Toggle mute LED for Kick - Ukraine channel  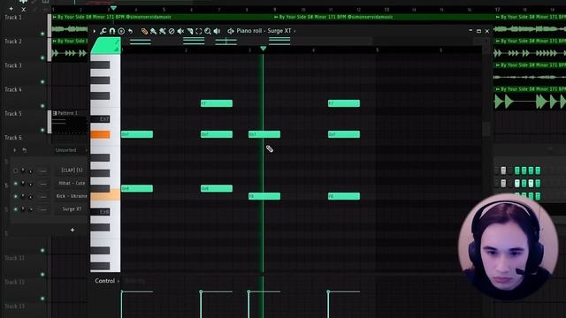(x=16, y=196)
